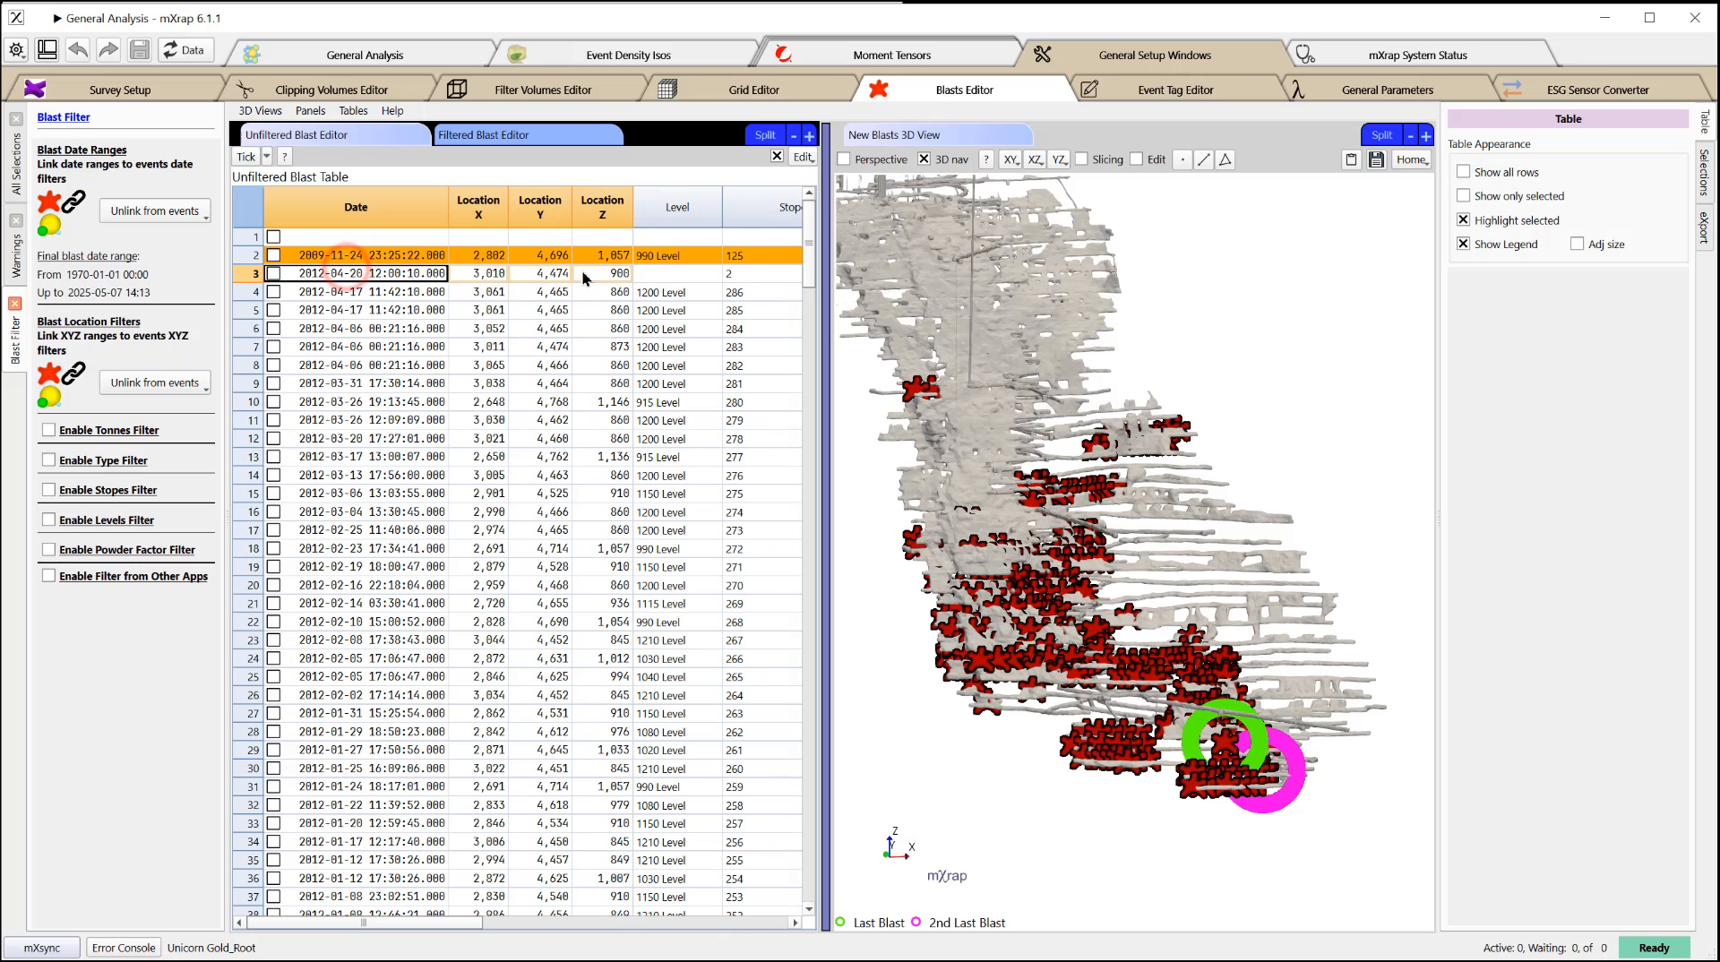Undo the last action

click(78, 50)
